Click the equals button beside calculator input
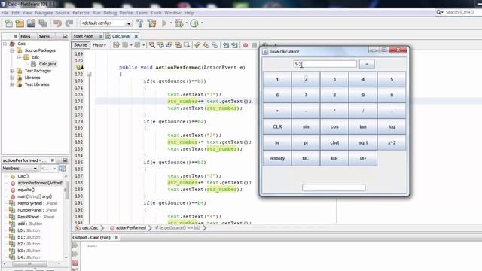 (x=367, y=64)
